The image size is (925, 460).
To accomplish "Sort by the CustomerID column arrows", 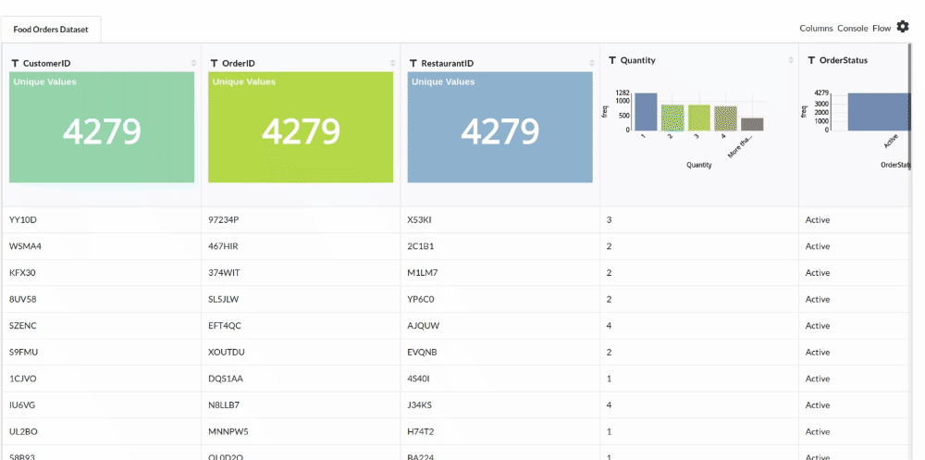I will click(x=193, y=63).
